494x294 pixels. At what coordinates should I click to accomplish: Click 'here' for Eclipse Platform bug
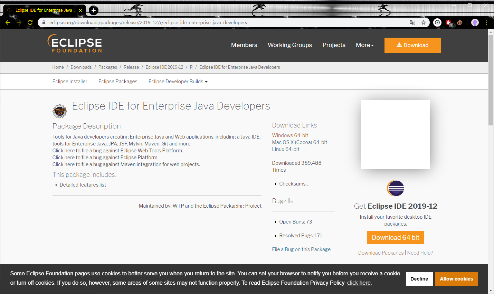pyautogui.click(x=69, y=158)
